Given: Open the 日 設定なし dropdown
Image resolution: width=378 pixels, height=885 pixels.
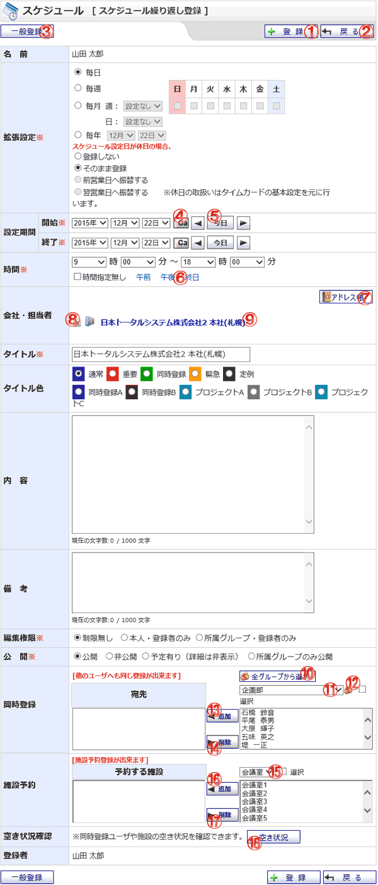Looking at the screenshot, I should click(143, 122).
